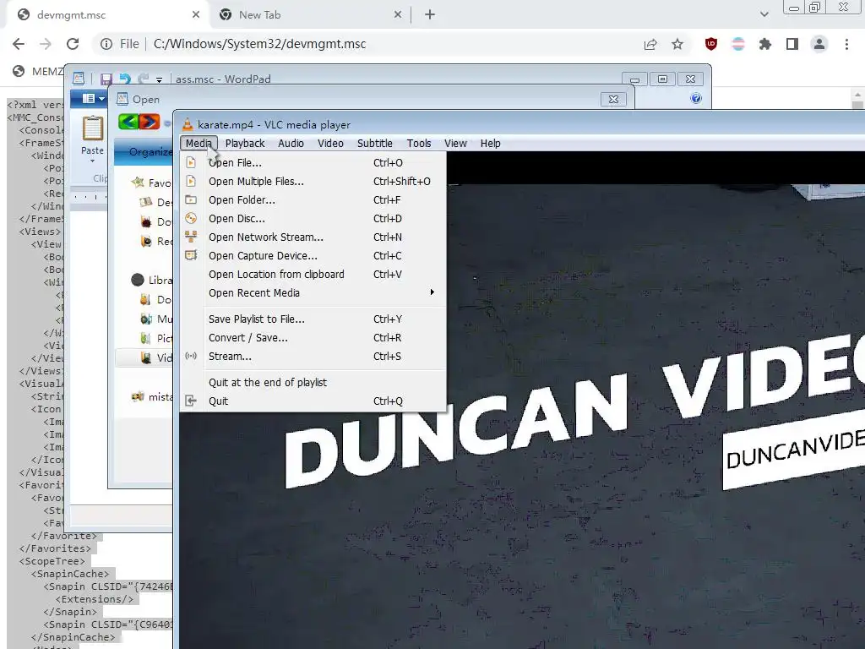The width and height of the screenshot is (865, 649).
Task: Bookmark this tab with star icon
Action: pos(677,44)
